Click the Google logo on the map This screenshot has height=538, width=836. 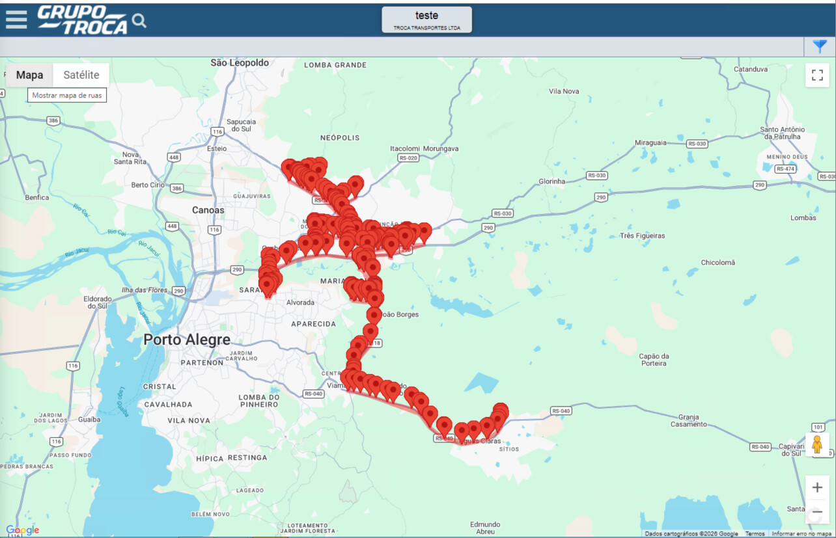tap(23, 530)
